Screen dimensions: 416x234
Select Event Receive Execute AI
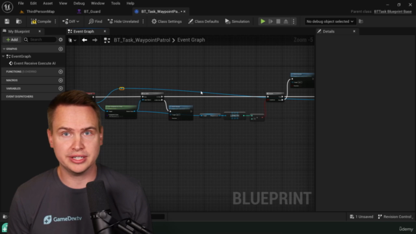pos(32,64)
